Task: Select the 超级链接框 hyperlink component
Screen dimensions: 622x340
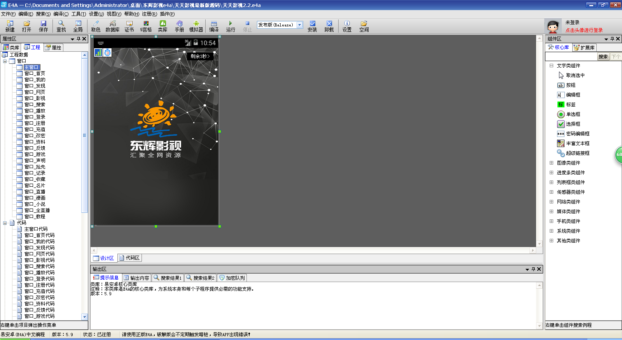Action: tap(573, 153)
